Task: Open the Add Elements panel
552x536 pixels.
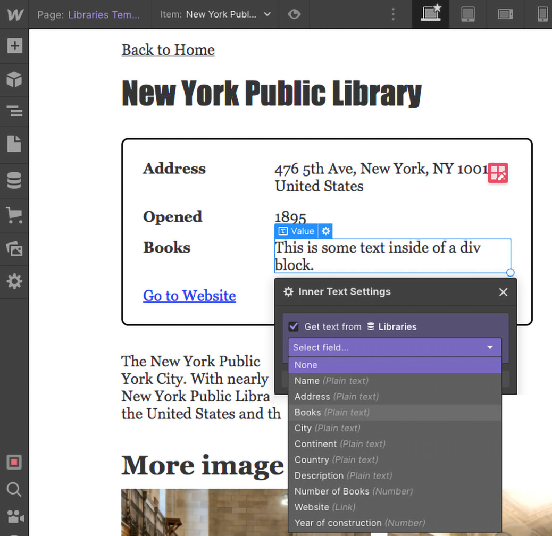Action: (14, 46)
